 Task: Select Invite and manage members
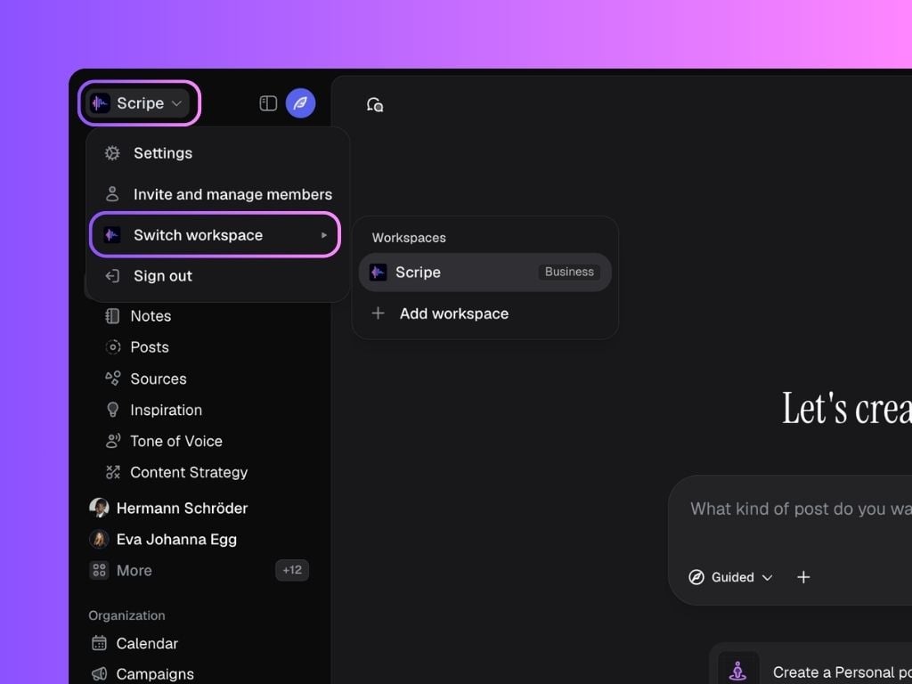click(218, 194)
